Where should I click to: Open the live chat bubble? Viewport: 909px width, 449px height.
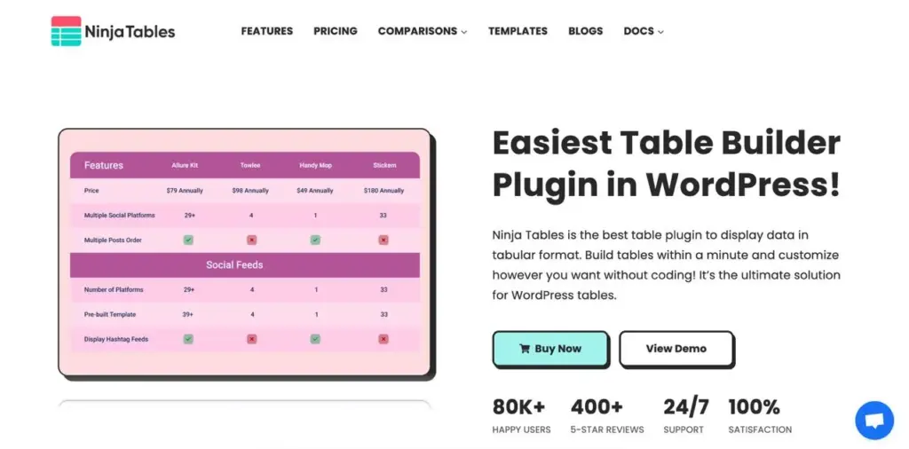coord(873,420)
